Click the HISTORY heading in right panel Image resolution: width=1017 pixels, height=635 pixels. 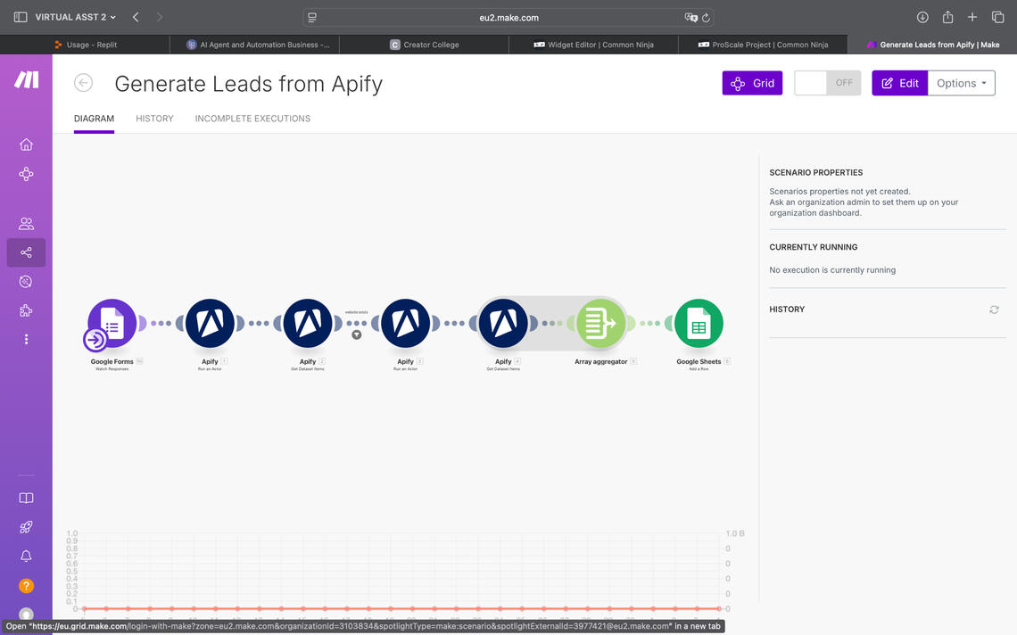[x=787, y=309]
